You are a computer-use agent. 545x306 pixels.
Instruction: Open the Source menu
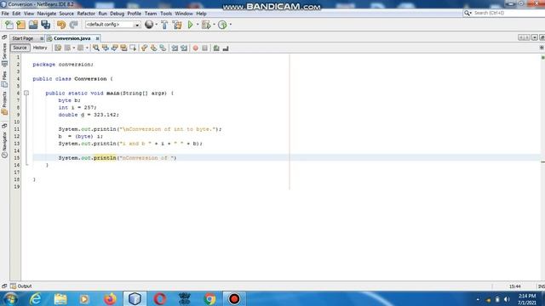(x=66, y=14)
